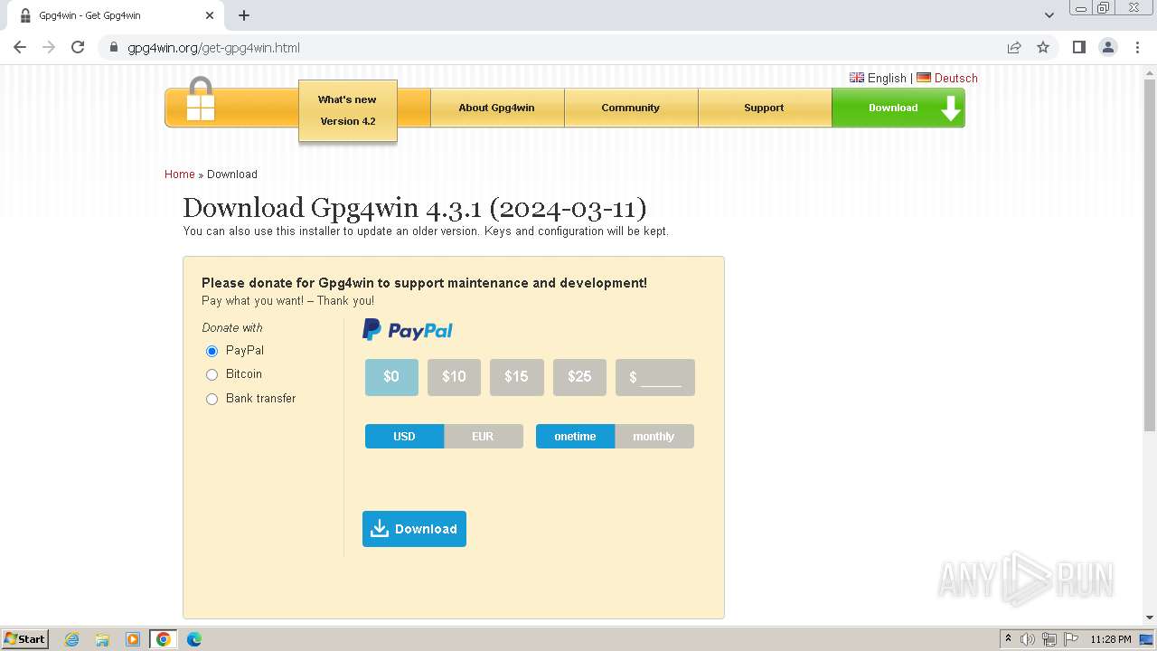Click the Download Gpg4win 4.3.1 heading

(x=415, y=208)
